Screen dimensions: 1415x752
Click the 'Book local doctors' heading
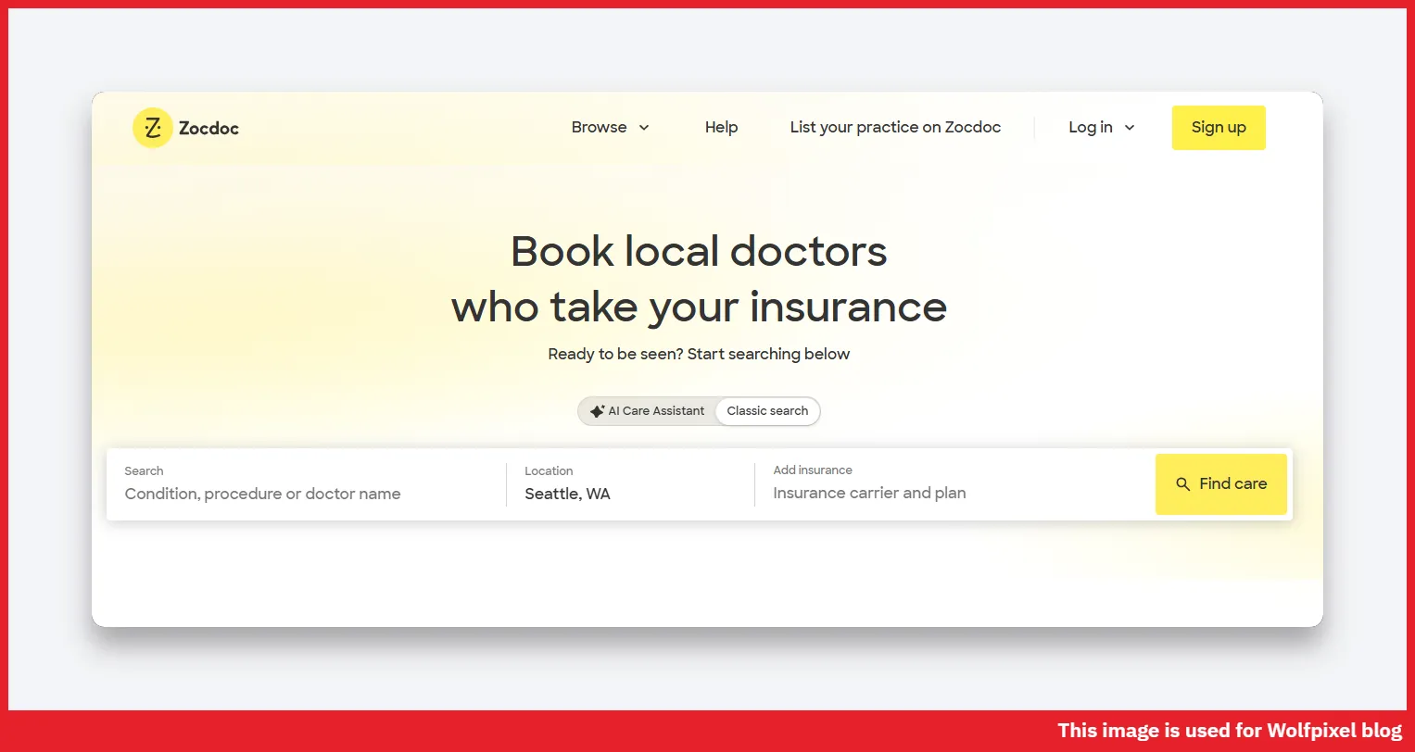click(699, 252)
